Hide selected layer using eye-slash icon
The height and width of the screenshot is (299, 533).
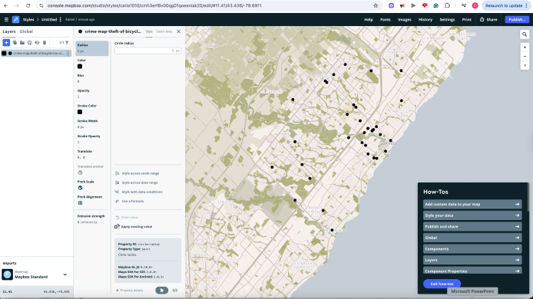(x=37, y=42)
